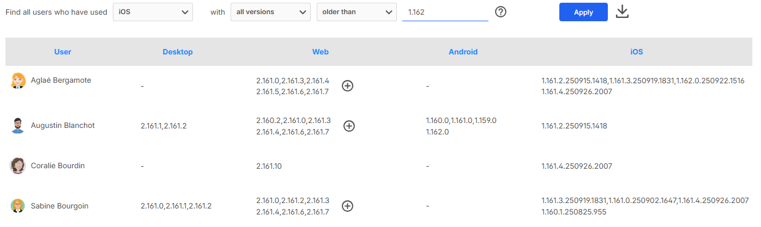Click the help question mark icon

coord(500,12)
